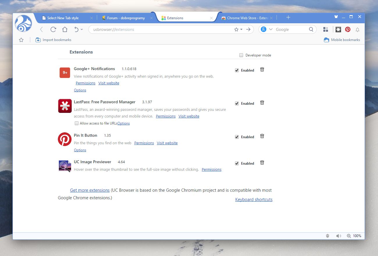Viewport: 378px width, 256px height.
Task: Visit website for Google+ Notifications
Action: [x=109, y=83]
